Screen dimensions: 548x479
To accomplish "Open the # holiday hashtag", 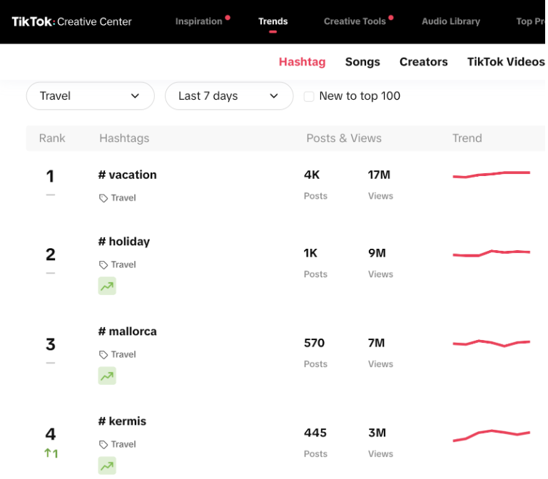I will tap(123, 241).
